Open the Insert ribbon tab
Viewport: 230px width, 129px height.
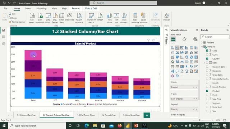(x=28, y=9)
